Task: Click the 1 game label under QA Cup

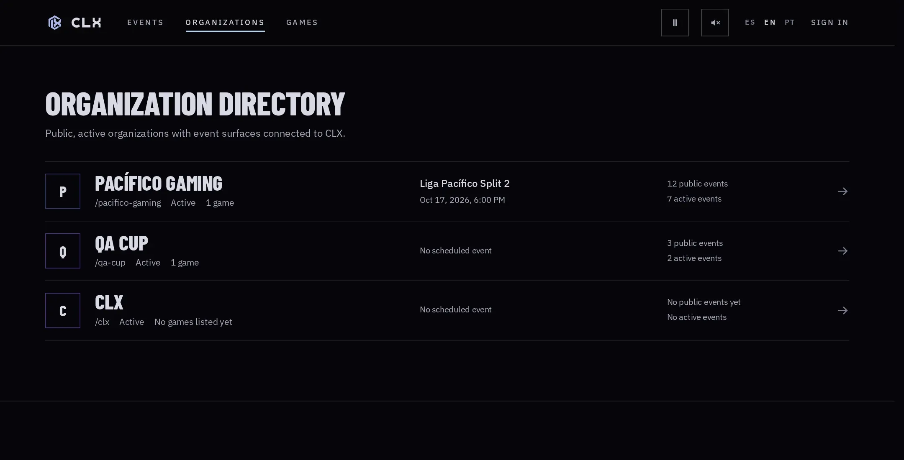Action: [x=185, y=263]
